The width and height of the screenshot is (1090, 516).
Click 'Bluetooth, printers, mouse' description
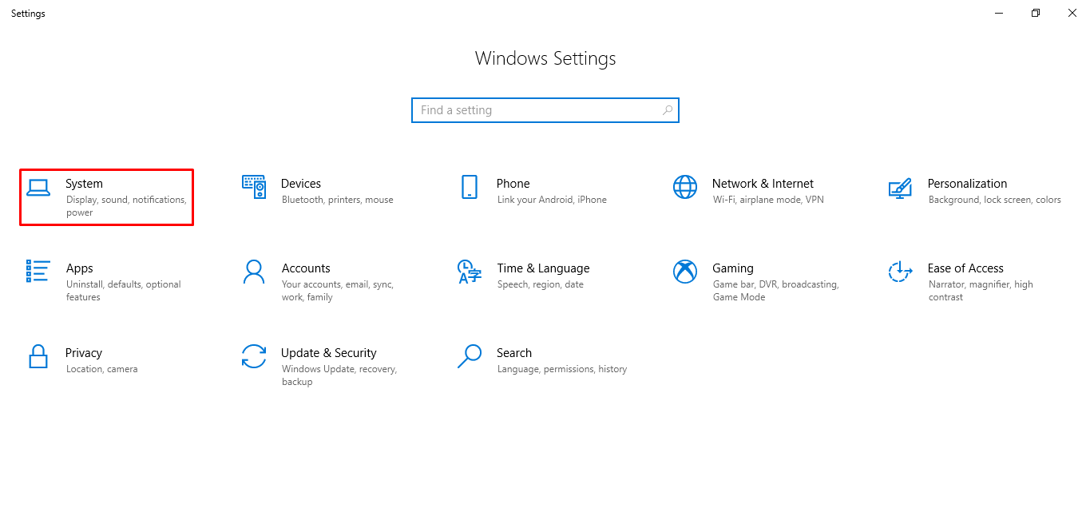pos(338,200)
